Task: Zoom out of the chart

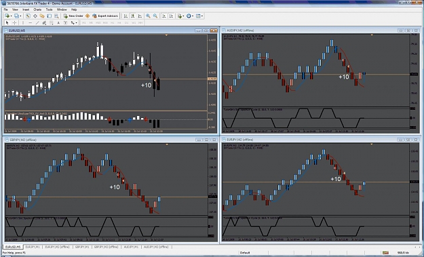Action: click(155, 16)
